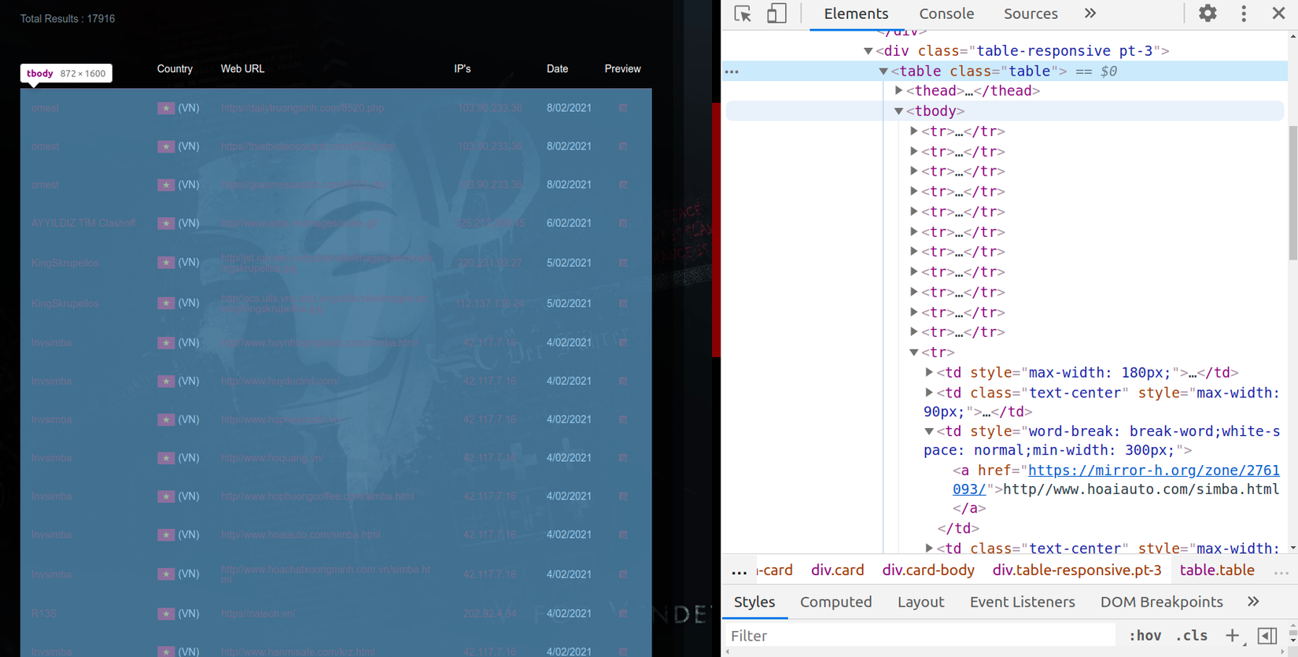The width and height of the screenshot is (1298, 657).
Task: Collapse the table class="table" node
Action: point(883,72)
